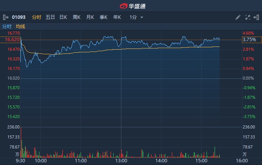Click the tall opening volume bar at 9:30
Image resolution: width=262 pixels, height=165 pixels.
[21, 142]
